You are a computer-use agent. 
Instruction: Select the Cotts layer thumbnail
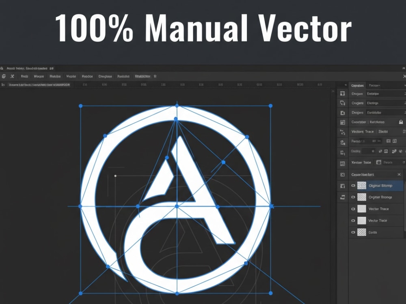[362, 232]
